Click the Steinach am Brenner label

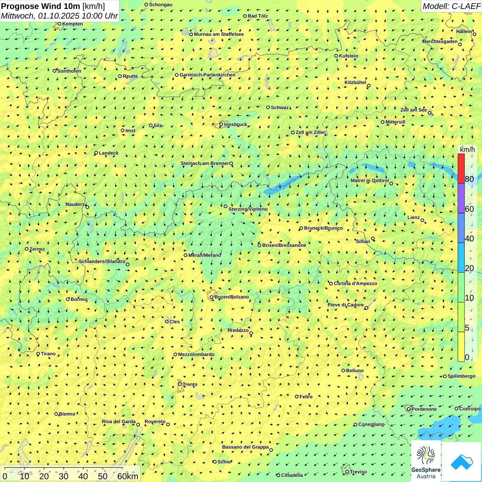pyautogui.click(x=205, y=163)
